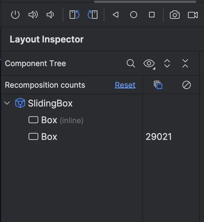Click the Recomposition counts label

[45, 85]
